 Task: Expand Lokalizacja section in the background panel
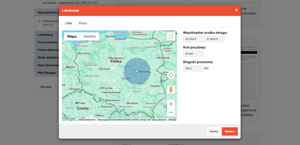click(46, 35)
